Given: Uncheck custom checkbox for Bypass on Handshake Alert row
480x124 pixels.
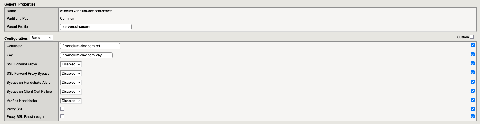Looking at the screenshot, I should click(473, 82).
